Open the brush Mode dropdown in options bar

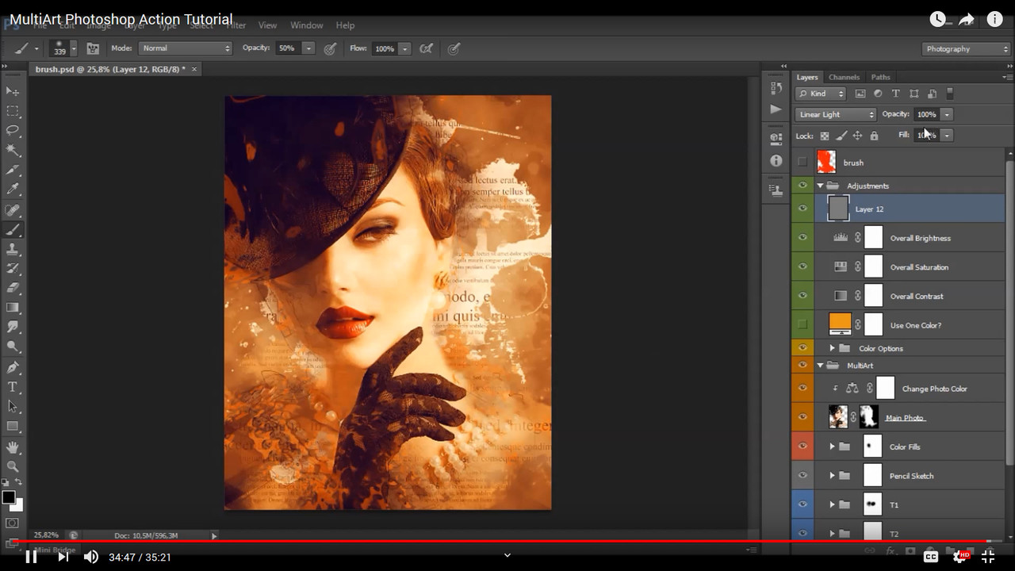tap(185, 48)
